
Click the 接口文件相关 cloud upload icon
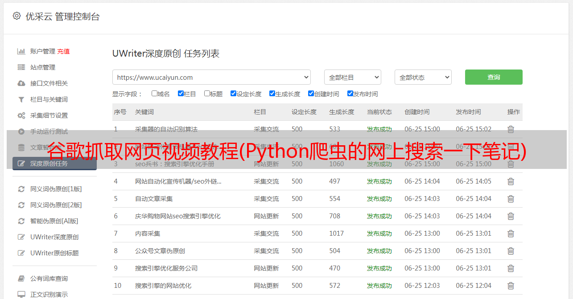point(21,83)
